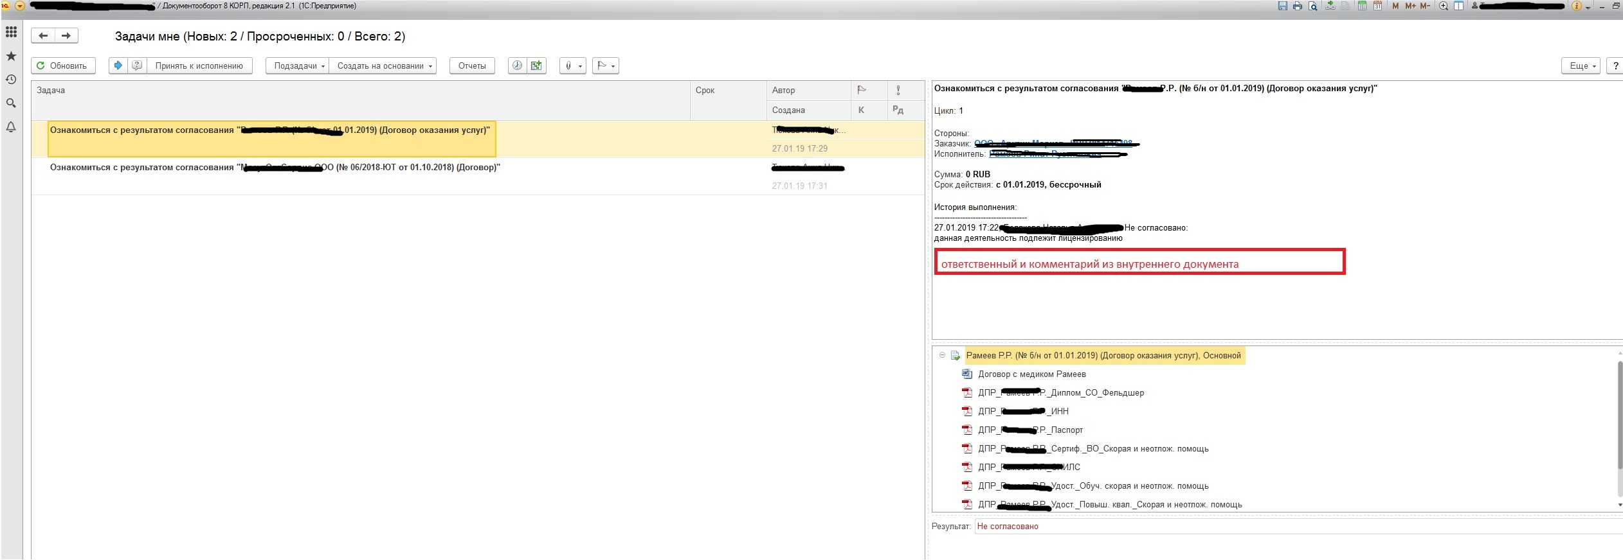
Task: Open the sections grid menu icon
Action: point(11,31)
